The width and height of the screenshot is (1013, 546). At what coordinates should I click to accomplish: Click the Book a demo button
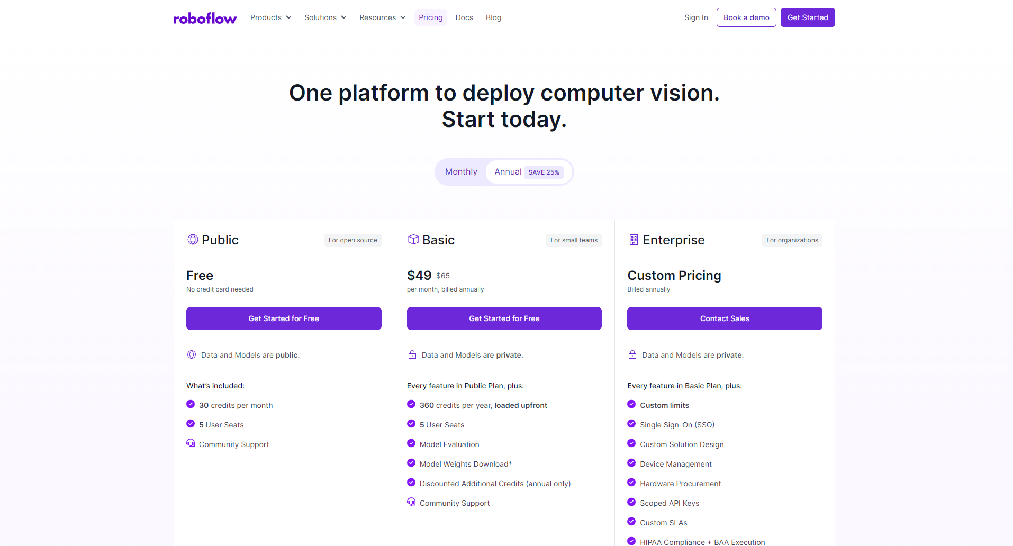746,17
